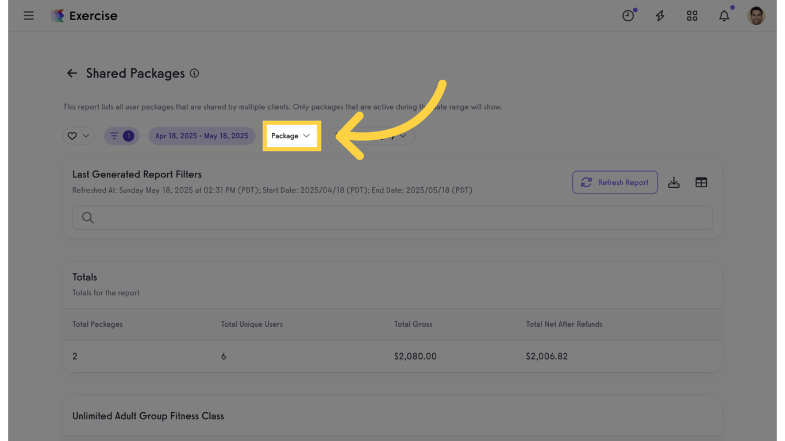Open the notifications bell
785x441 pixels.
pyautogui.click(x=724, y=16)
